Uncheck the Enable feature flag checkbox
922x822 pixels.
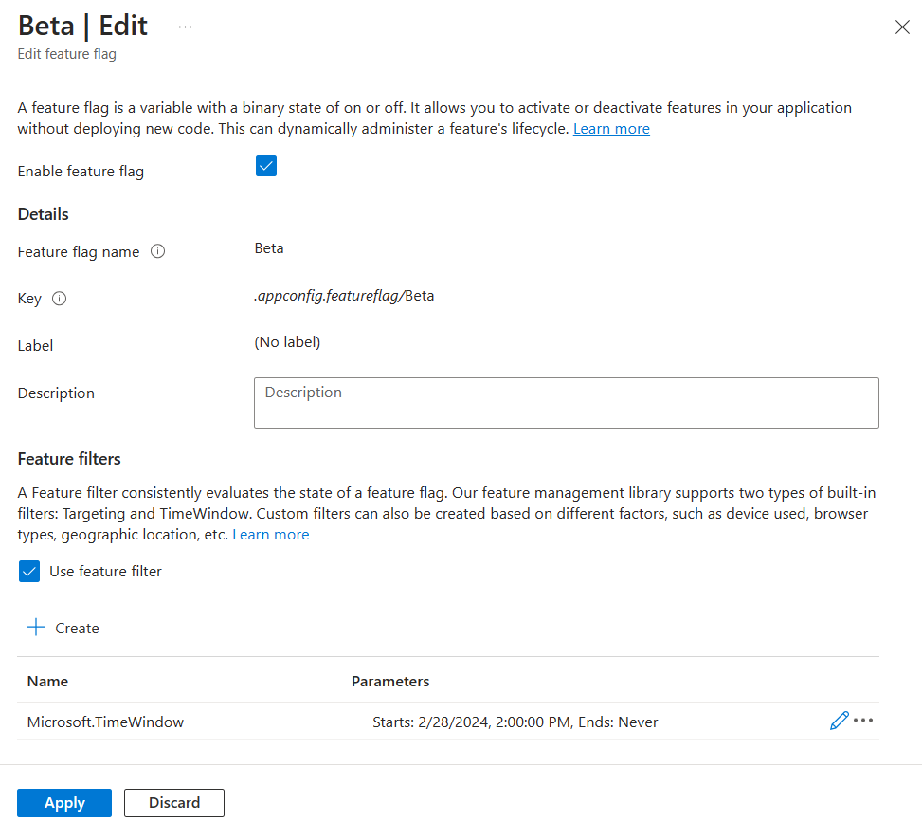[x=266, y=167]
